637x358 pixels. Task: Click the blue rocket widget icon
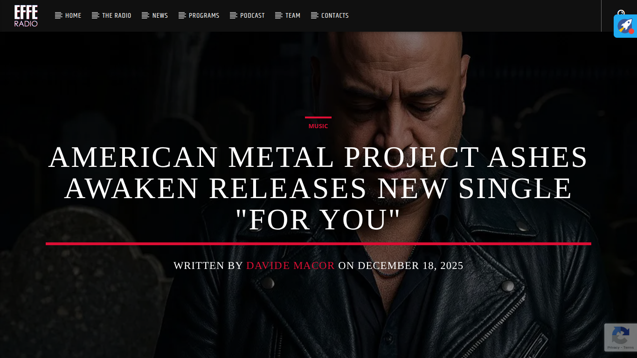[625, 26]
